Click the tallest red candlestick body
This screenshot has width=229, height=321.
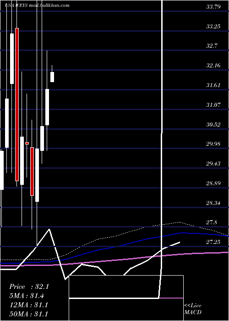(x=17, y=105)
